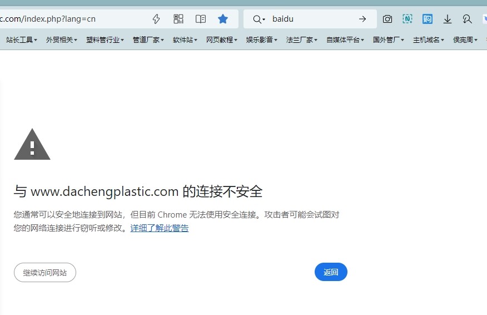Image resolution: width=487 pixels, height=315 pixels.
Task: Open the QR code generator icon
Action: pos(178,19)
